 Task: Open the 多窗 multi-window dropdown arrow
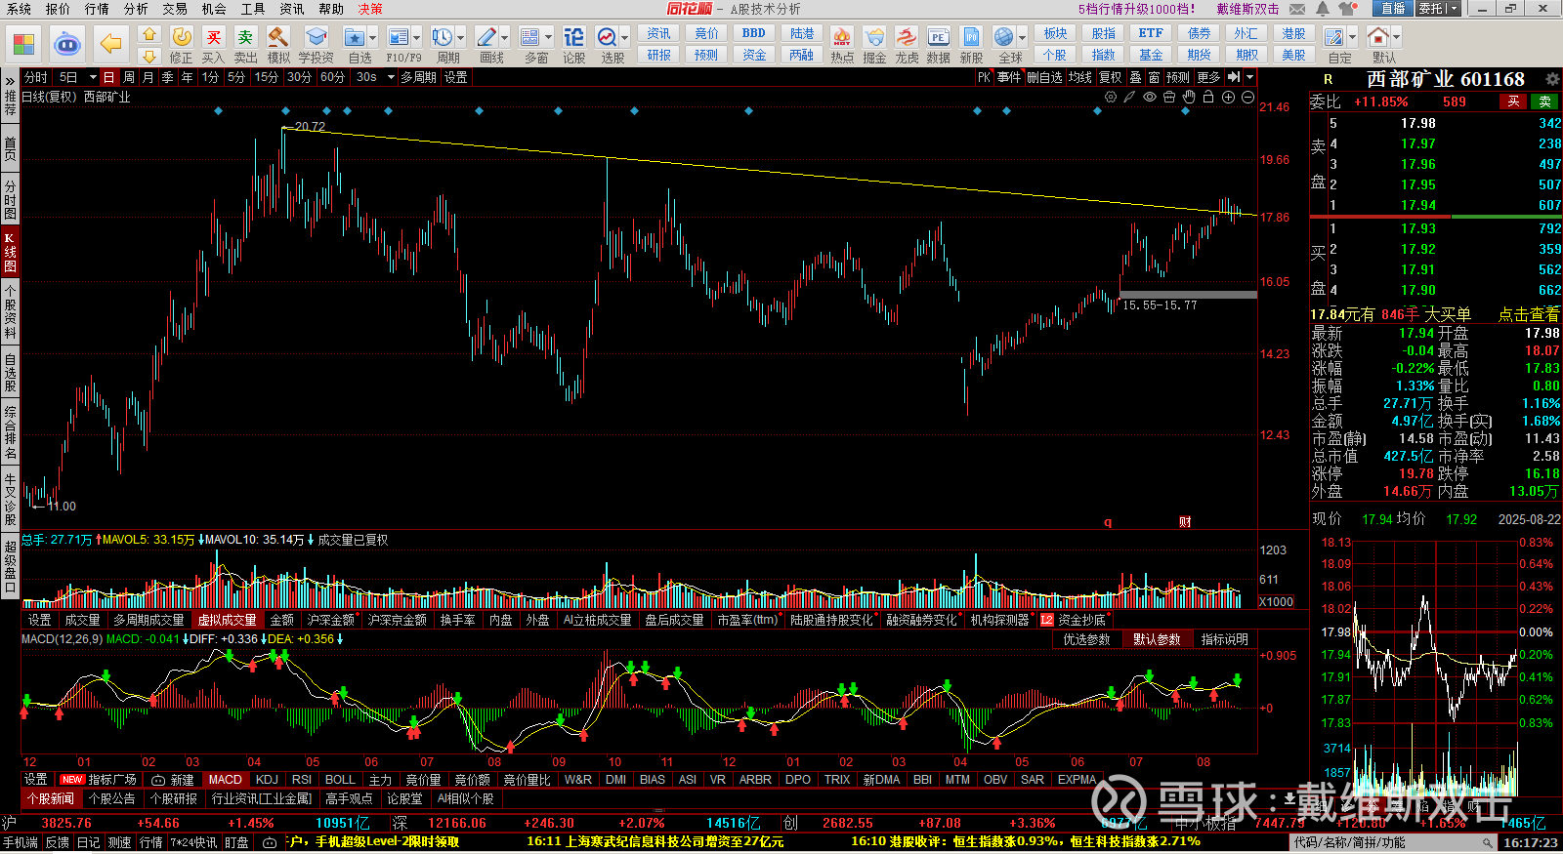coord(549,38)
